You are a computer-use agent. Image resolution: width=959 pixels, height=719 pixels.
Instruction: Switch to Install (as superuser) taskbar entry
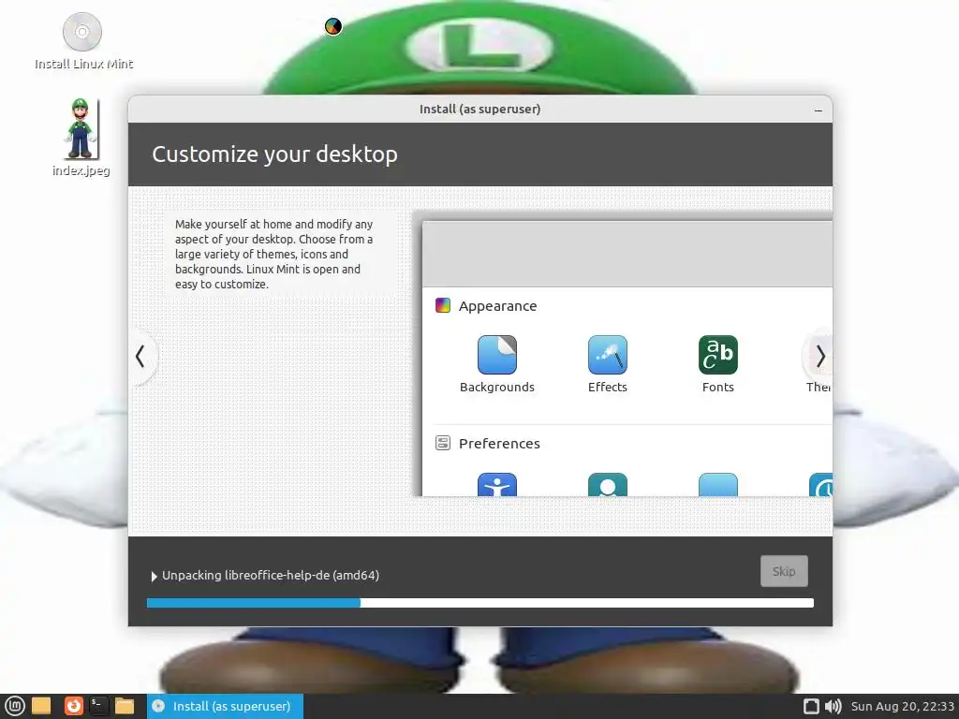point(225,706)
